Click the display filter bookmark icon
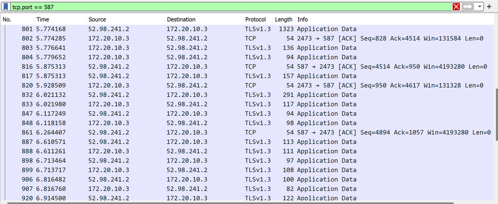Screen dimensions: 498x204 point(5,6)
